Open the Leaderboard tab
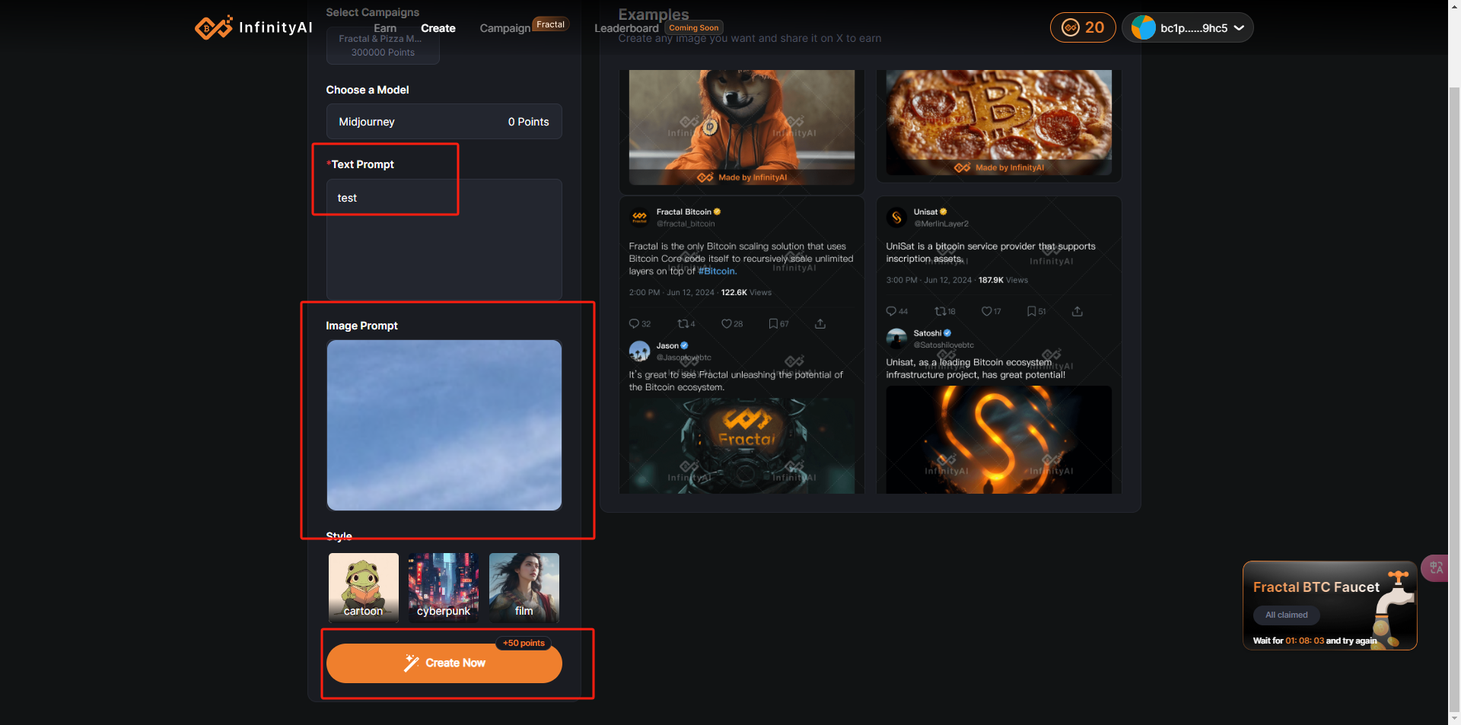 click(626, 28)
